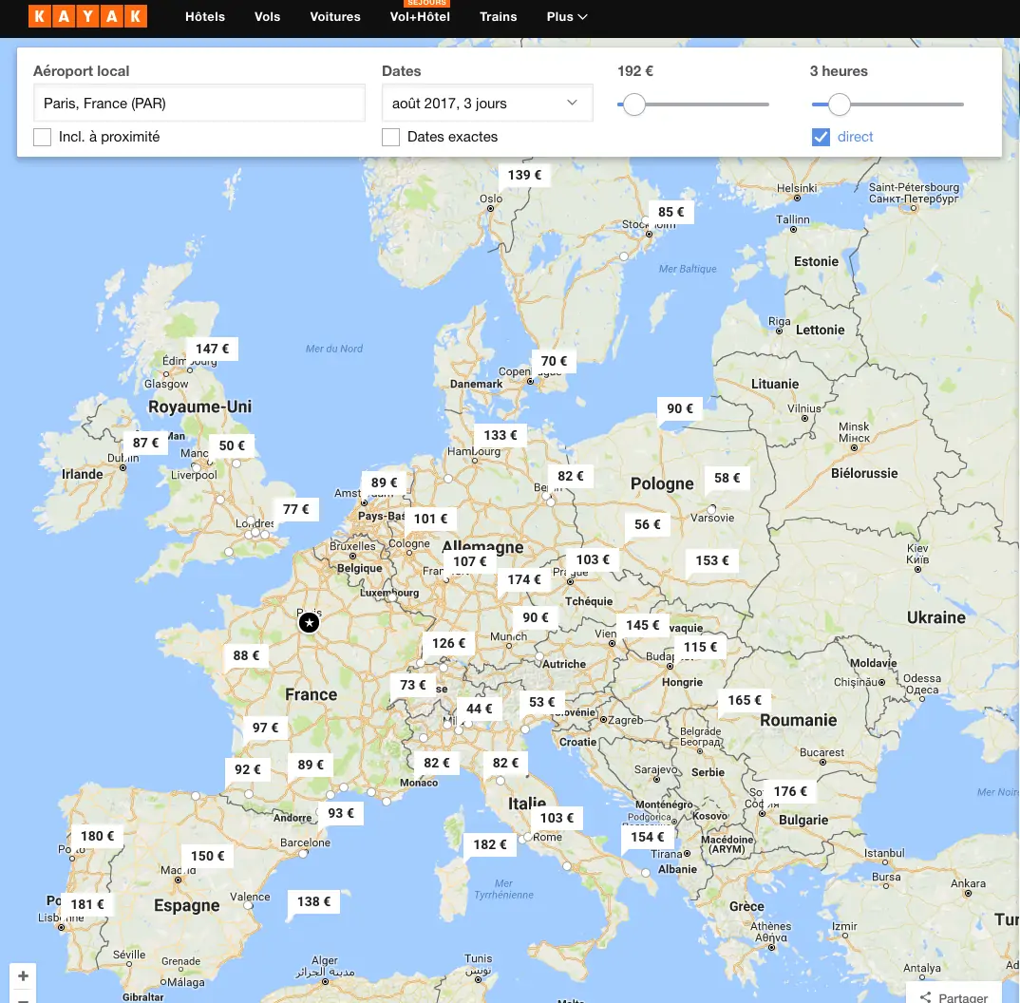Open the 154 € fare near Tirana

point(648,837)
